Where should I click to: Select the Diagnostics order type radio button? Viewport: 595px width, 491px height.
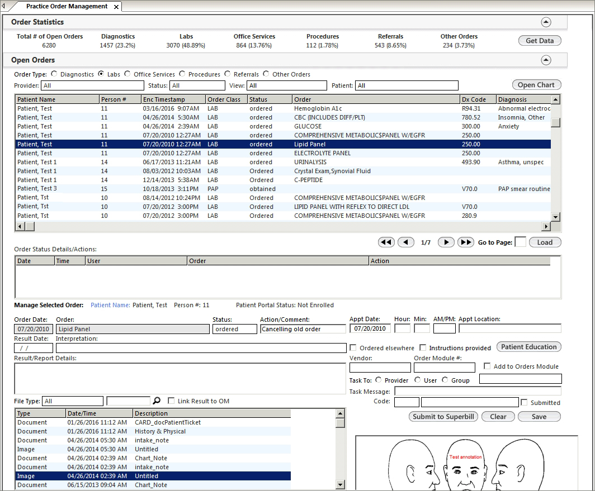point(54,73)
